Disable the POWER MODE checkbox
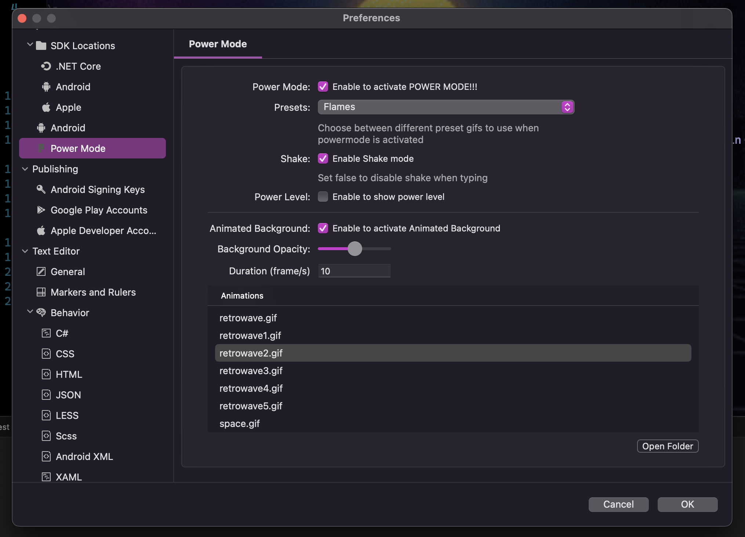Screen dimensions: 745x537 (323, 87)
